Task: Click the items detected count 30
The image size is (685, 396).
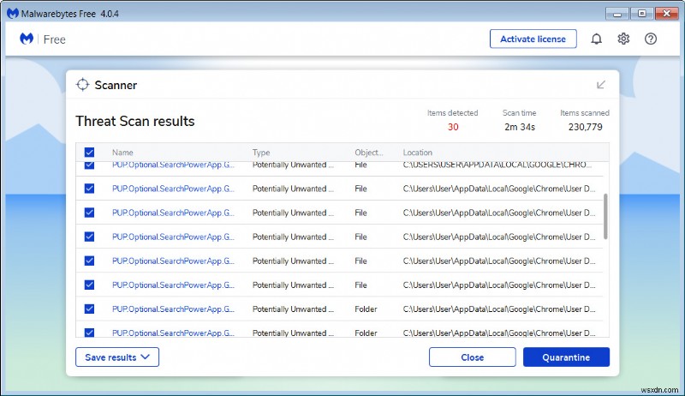Action: (453, 127)
